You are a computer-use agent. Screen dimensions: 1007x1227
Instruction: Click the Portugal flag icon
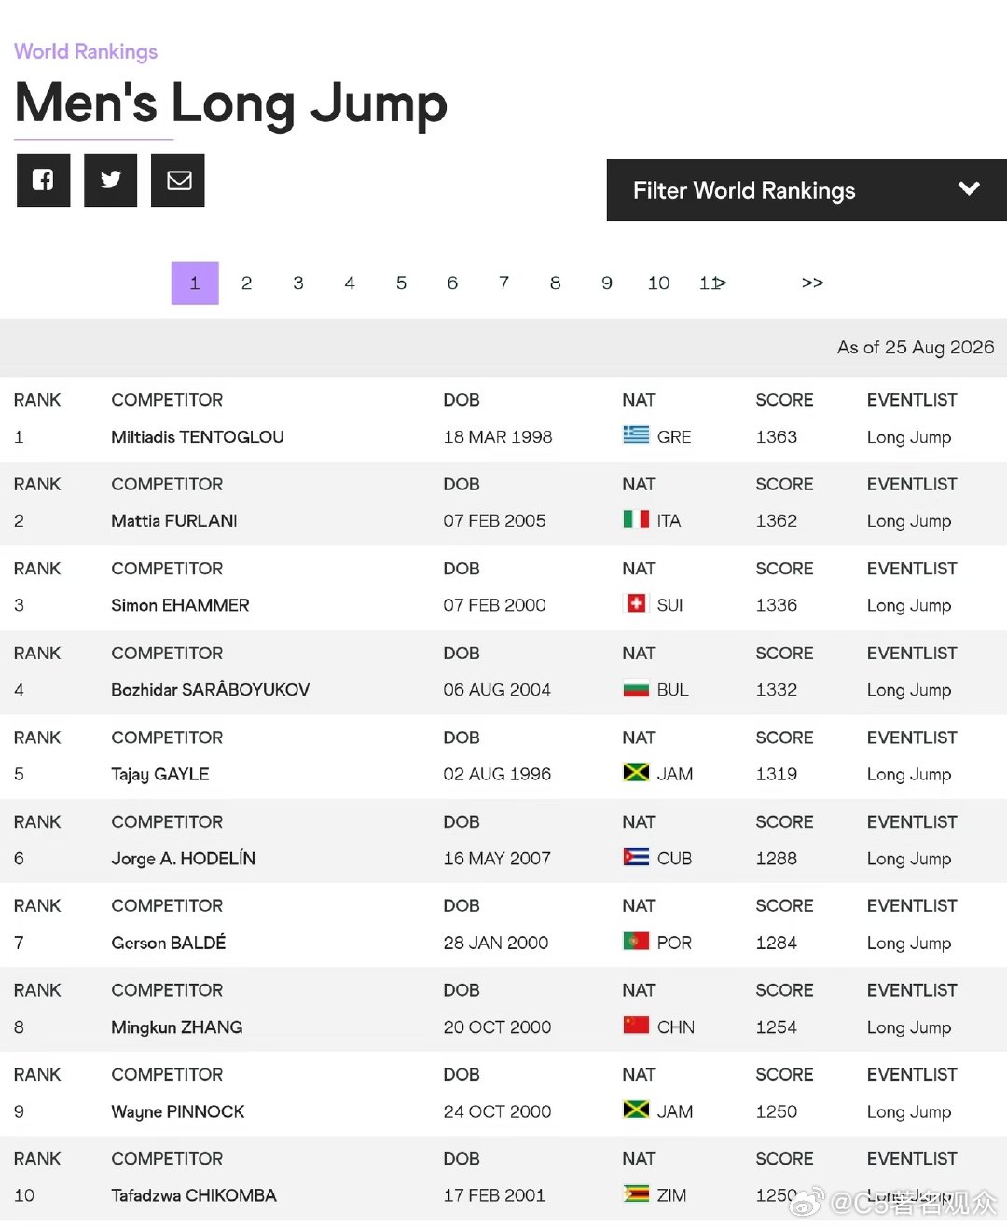click(x=636, y=941)
